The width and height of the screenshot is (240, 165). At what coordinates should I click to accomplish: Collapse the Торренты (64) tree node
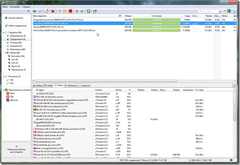(4, 32)
